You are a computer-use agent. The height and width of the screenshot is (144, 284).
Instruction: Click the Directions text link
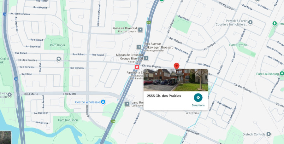click(x=198, y=105)
